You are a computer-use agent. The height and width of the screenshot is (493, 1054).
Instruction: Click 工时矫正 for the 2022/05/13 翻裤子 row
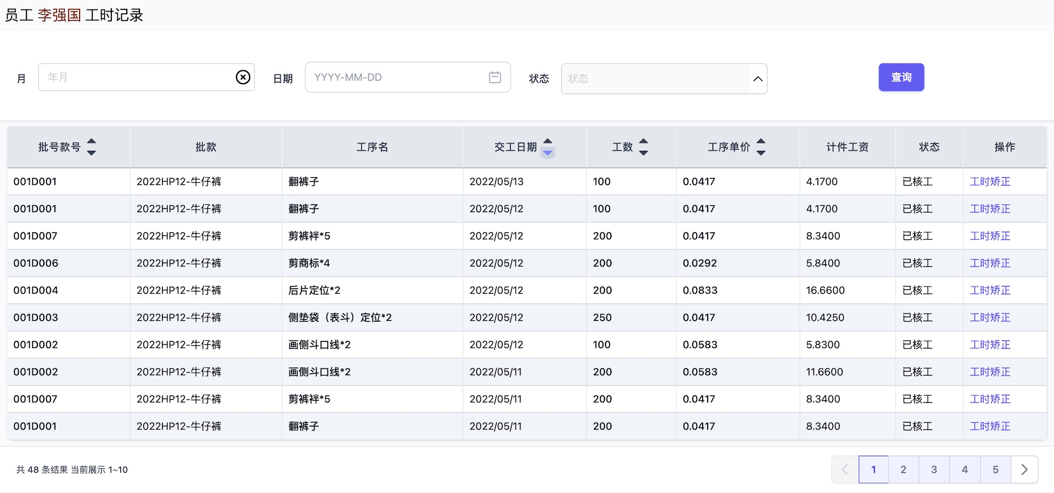tap(989, 182)
